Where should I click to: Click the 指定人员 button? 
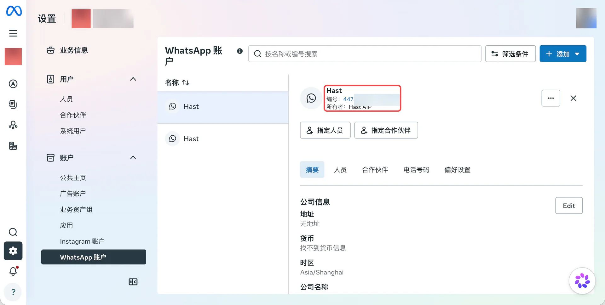[325, 130]
